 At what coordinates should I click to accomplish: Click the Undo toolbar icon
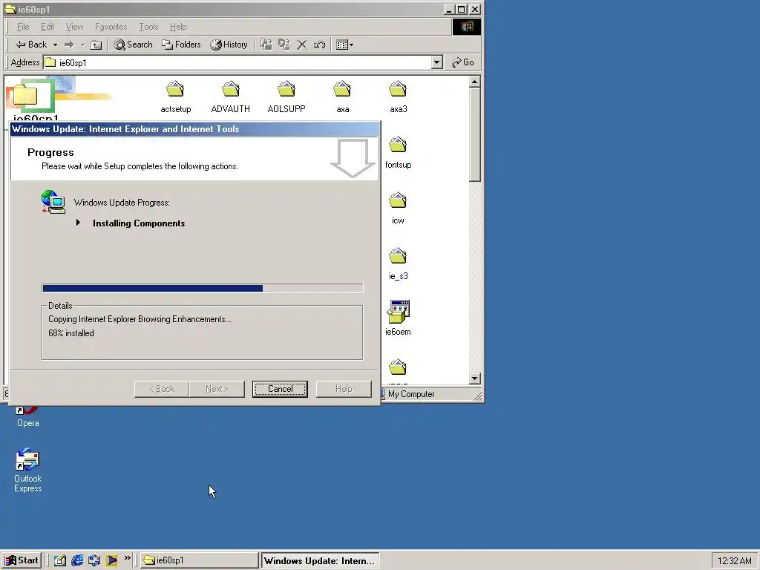point(319,45)
